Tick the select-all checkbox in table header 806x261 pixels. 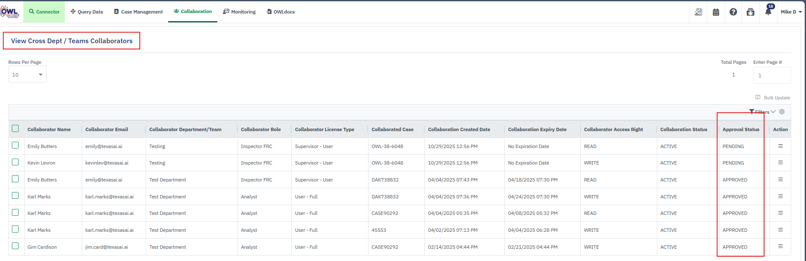[x=16, y=129]
